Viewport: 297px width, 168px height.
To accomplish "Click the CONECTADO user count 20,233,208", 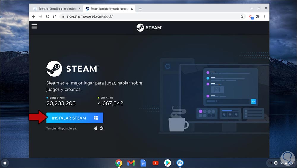I will tap(61, 103).
